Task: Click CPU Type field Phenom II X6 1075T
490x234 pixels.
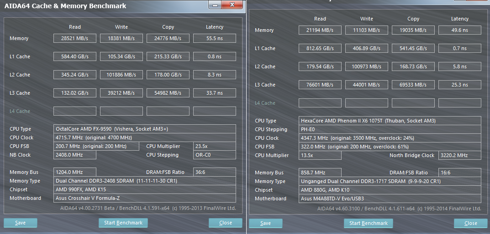Action: point(390,121)
